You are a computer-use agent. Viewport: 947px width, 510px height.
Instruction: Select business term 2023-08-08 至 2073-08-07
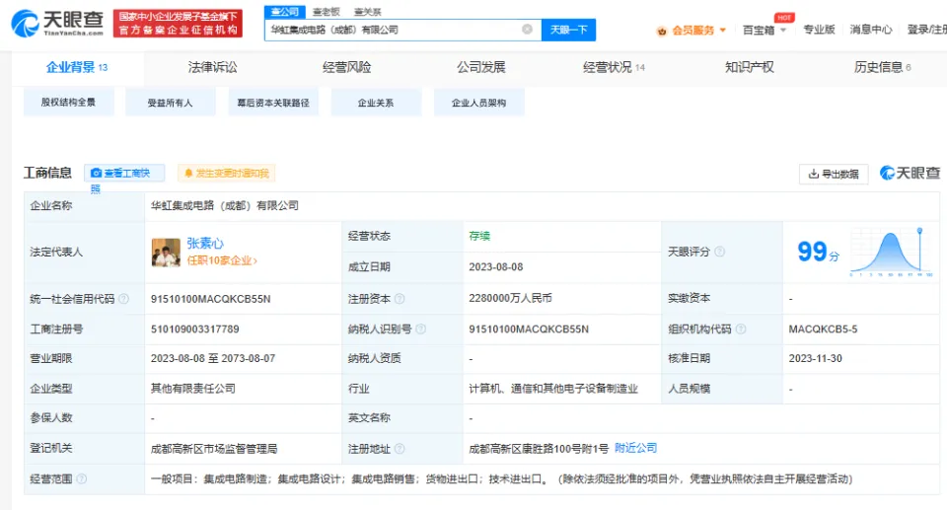(x=213, y=358)
